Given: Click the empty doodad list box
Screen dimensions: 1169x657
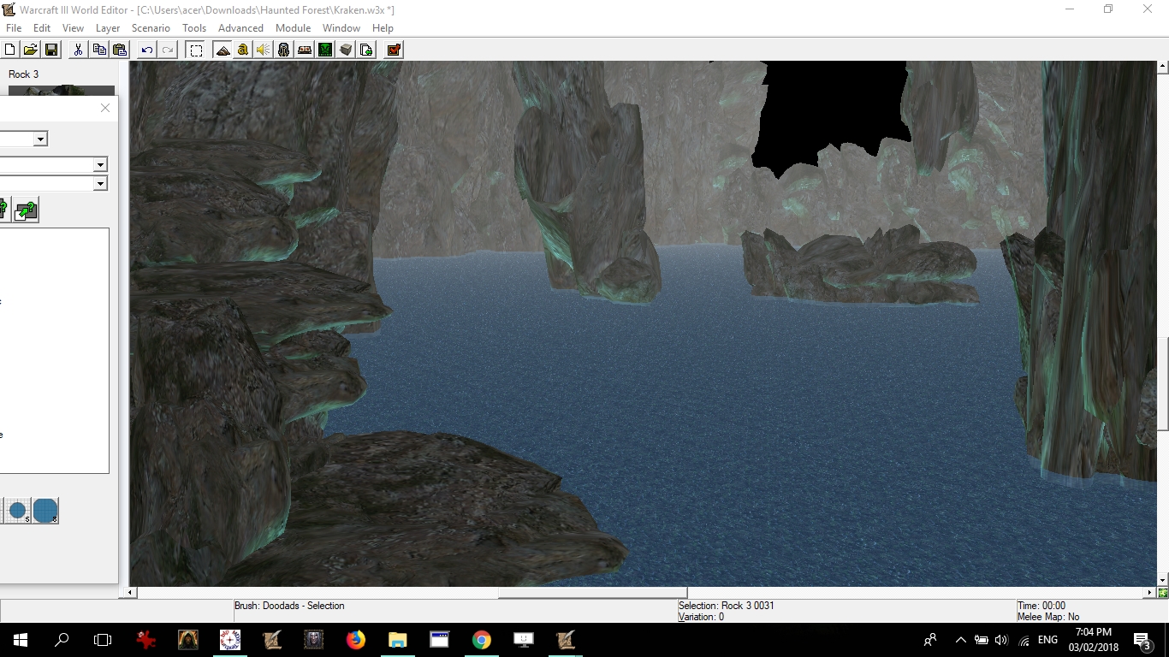Looking at the screenshot, I should [53, 351].
